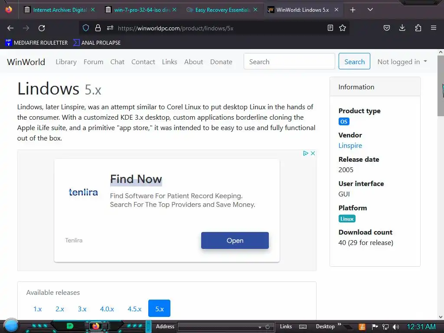Screen dimensions: 444x333
Task: Open the MEDIAFIRE ROULETTER bookmark
Action: click(36, 43)
